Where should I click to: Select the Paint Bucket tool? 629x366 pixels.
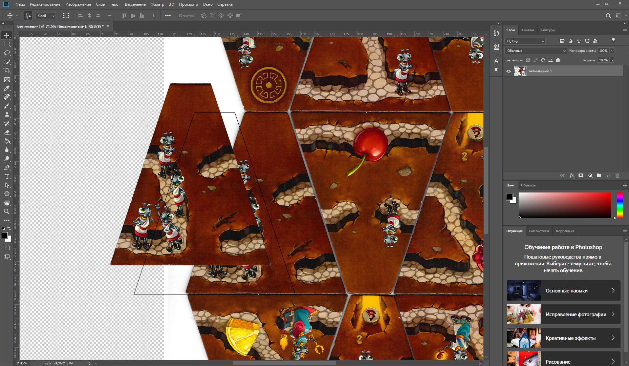[x=7, y=141]
